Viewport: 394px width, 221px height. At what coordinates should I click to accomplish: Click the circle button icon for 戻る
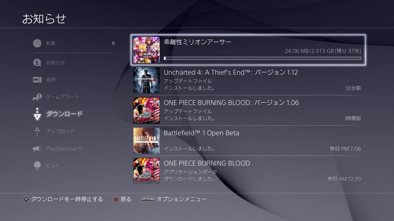click(x=116, y=199)
